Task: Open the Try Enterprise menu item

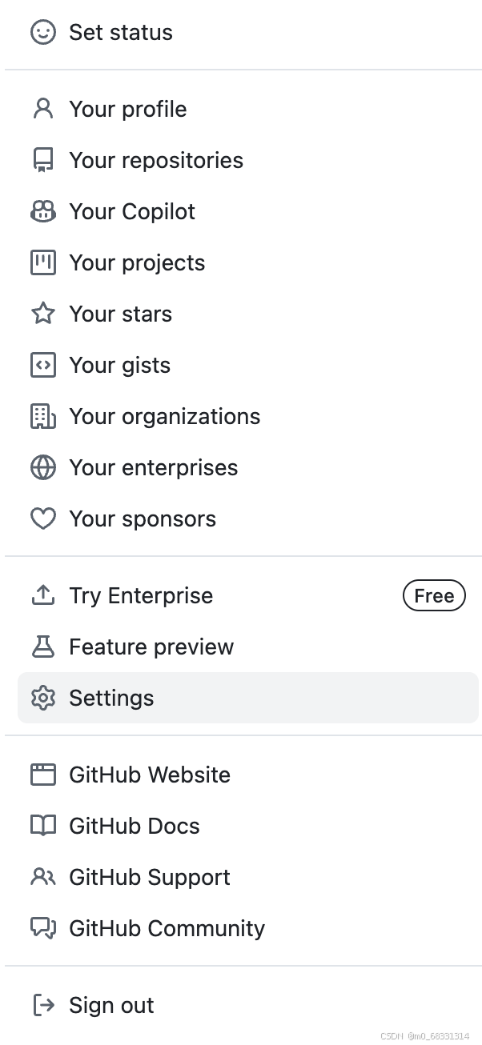Action: click(x=141, y=595)
